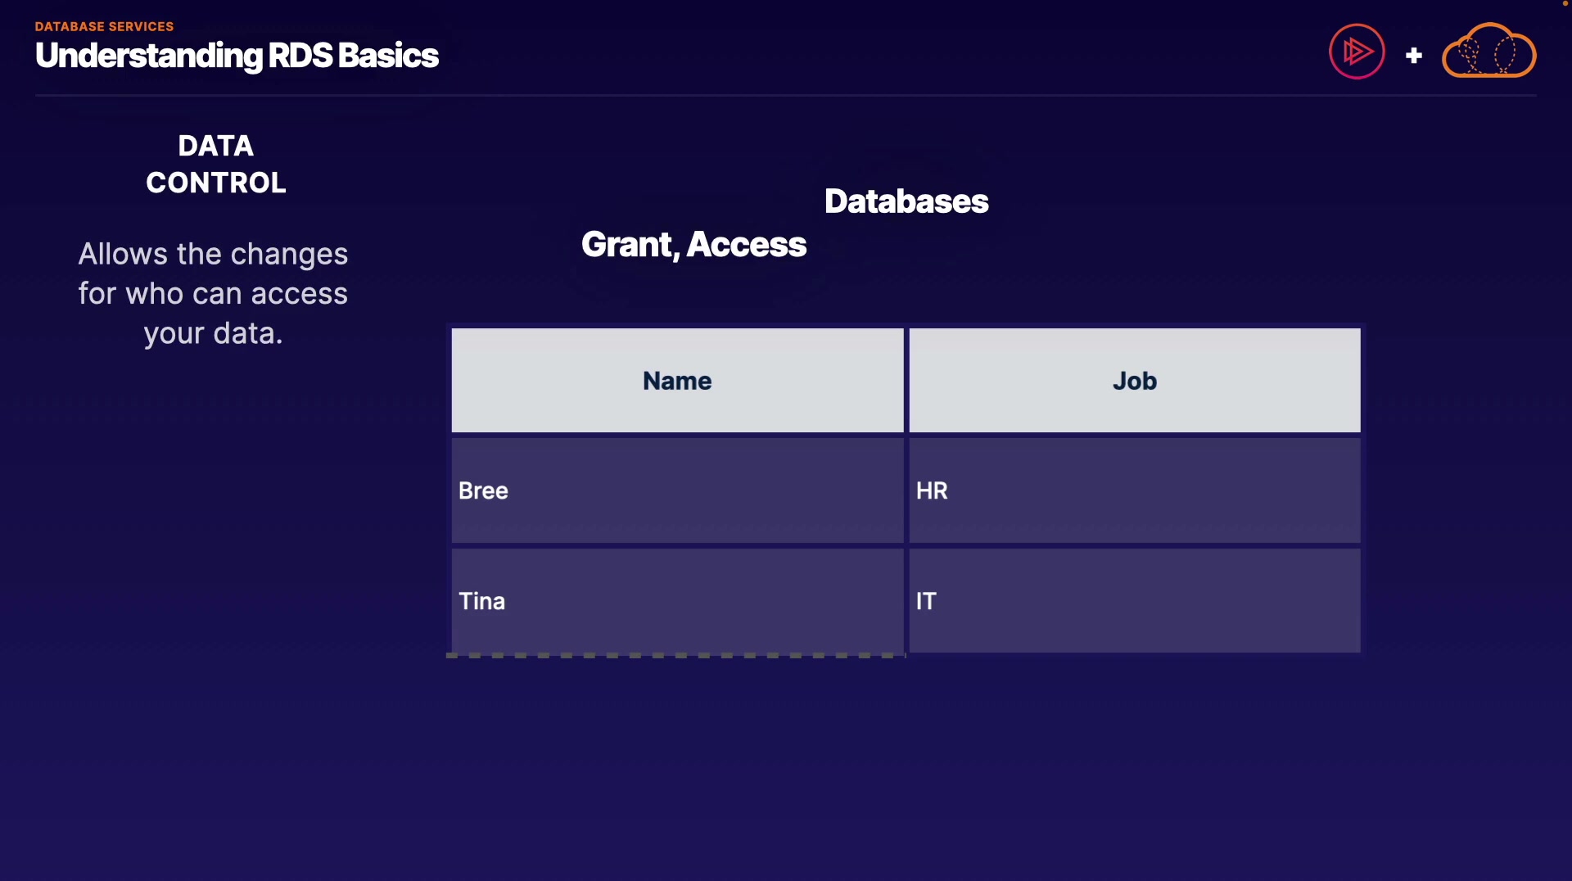Click the word Grant above the table

coord(629,244)
